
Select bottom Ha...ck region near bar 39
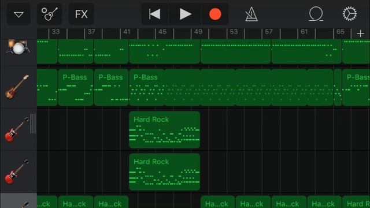coord(111,202)
